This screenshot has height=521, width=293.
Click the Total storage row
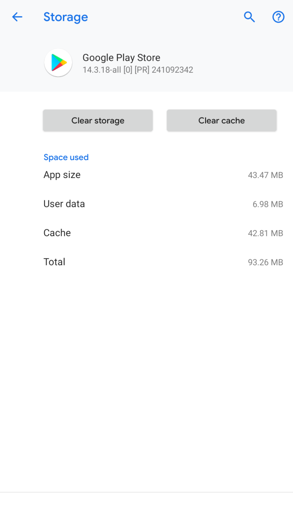click(54, 262)
